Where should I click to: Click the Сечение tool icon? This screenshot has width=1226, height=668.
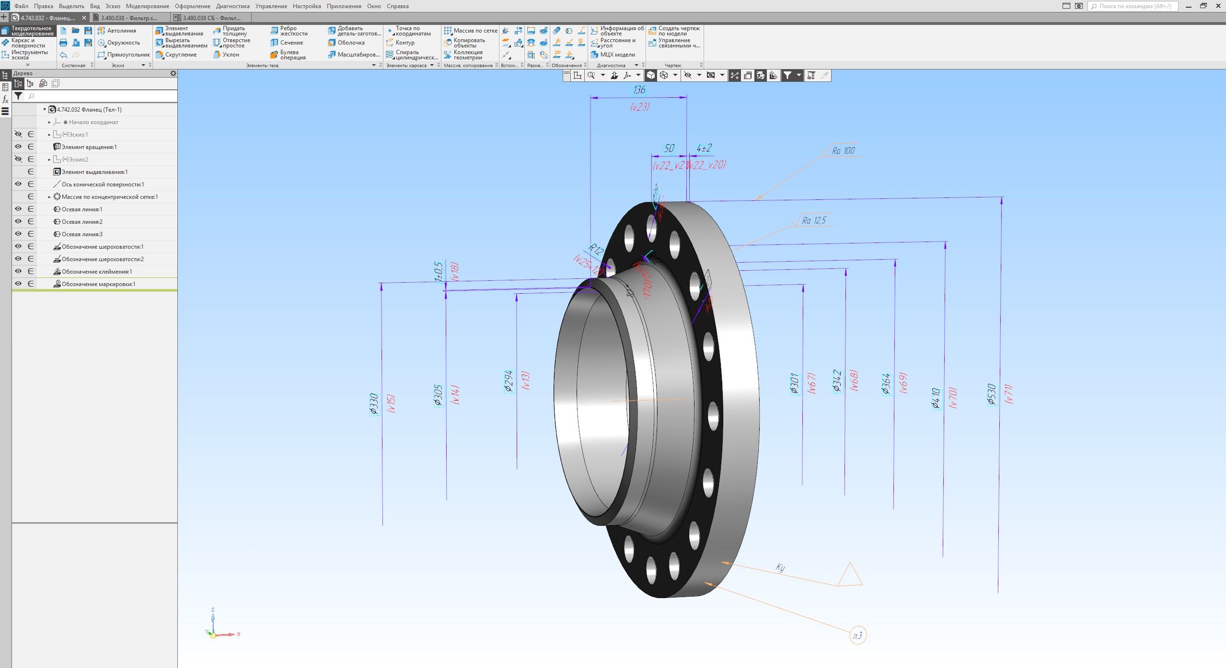274,43
